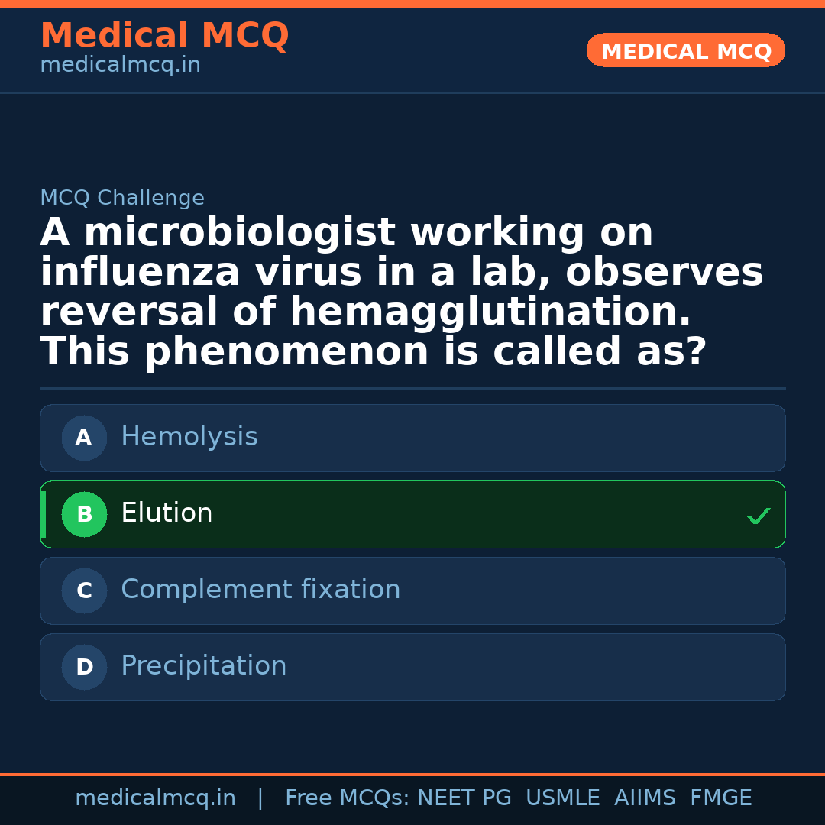The width and height of the screenshot is (825, 825).
Task: Click the green checkmark icon on Elution
Action: pyautogui.click(x=758, y=516)
